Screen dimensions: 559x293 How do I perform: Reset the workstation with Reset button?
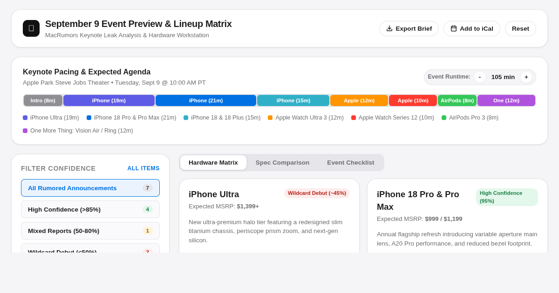coord(520,28)
